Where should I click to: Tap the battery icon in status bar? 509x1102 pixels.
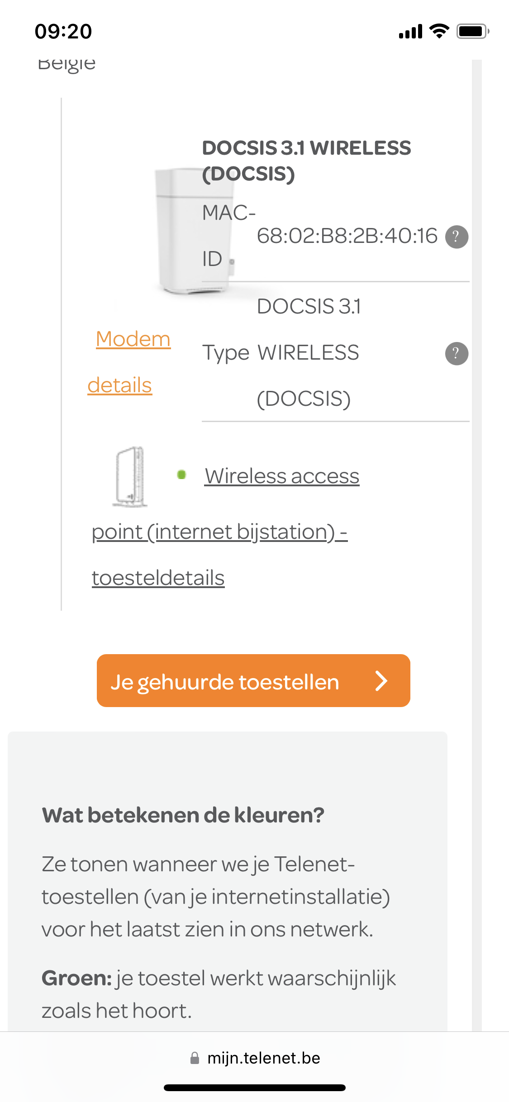(472, 31)
